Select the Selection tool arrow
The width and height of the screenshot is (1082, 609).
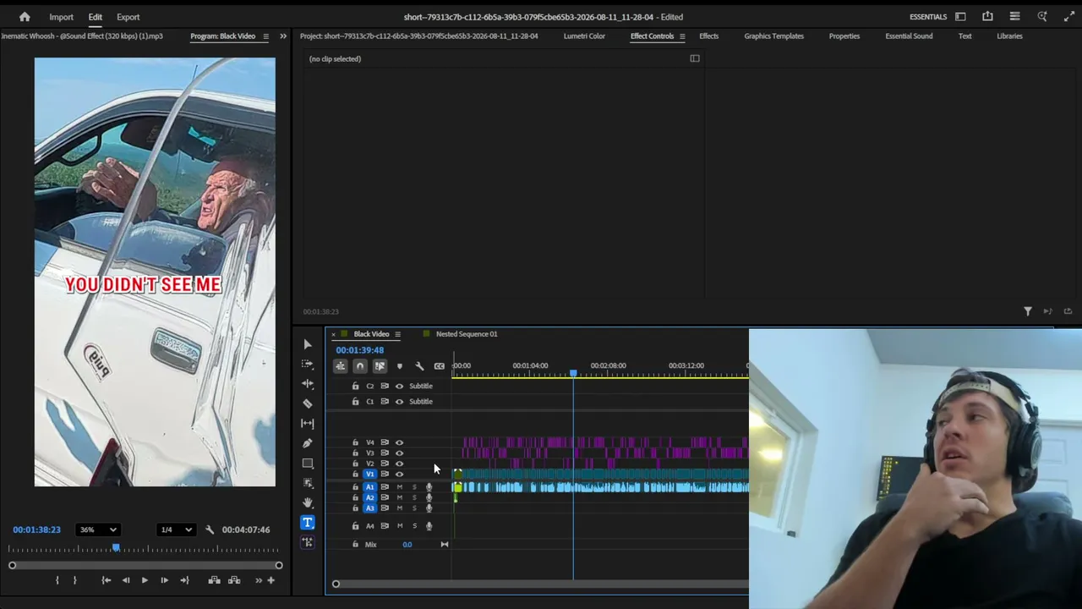click(x=308, y=344)
